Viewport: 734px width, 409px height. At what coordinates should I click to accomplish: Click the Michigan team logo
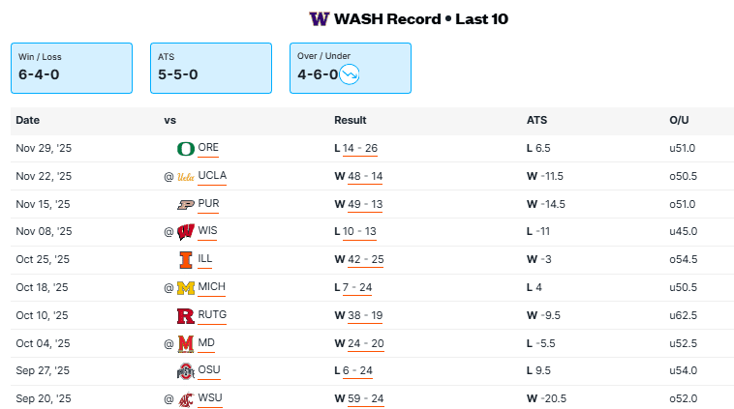coord(186,288)
